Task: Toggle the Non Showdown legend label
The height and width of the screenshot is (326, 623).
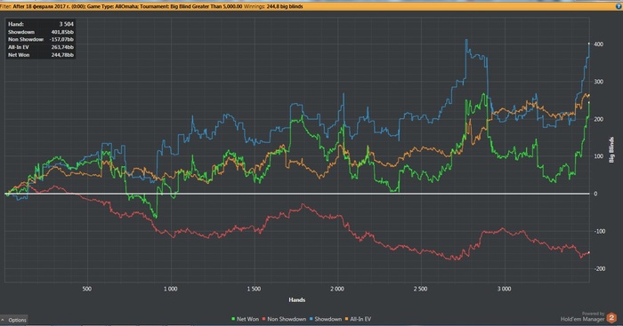Action: (x=287, y=319)
